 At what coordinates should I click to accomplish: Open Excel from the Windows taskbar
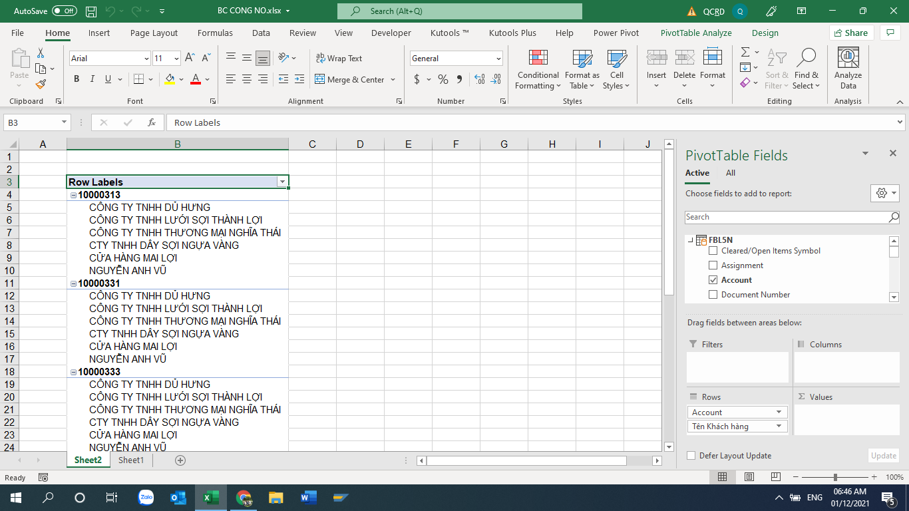tap(210, 498)
